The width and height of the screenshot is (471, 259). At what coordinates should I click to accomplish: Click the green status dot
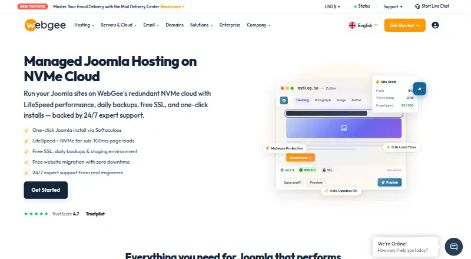(x=355, y=6)
